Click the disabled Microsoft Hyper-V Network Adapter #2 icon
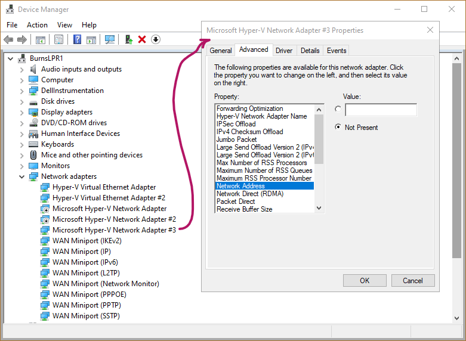This screenshot has width=466, height=341. [x=45, y=219]
